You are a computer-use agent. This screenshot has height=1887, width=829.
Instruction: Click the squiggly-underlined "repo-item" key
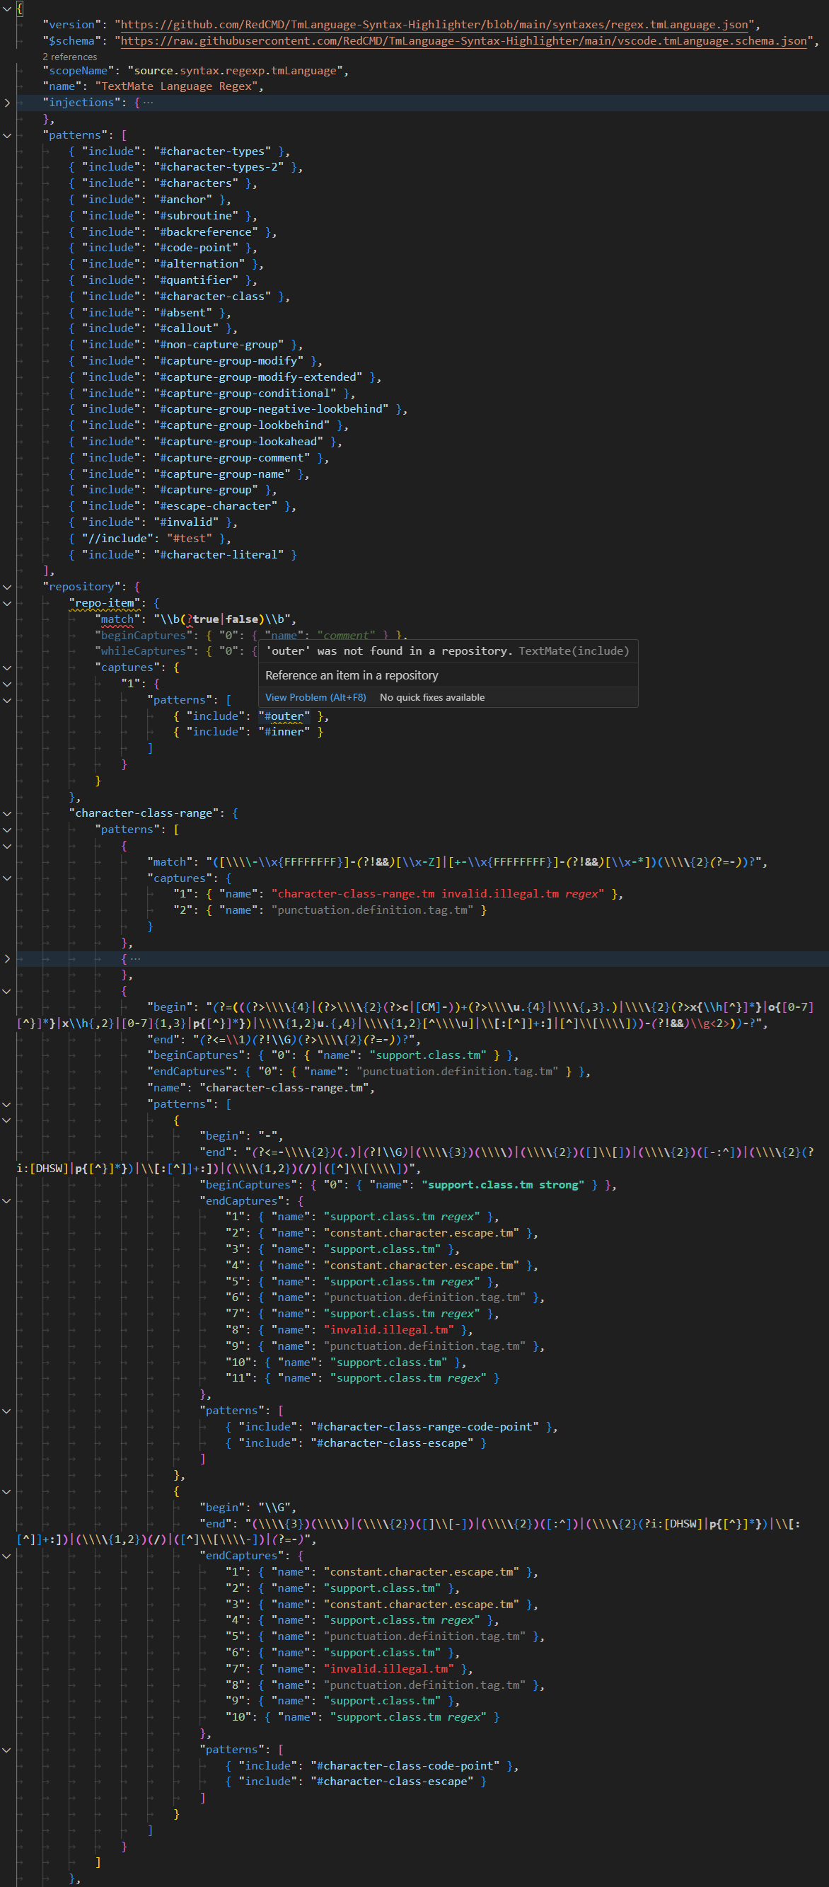point(105,603)
